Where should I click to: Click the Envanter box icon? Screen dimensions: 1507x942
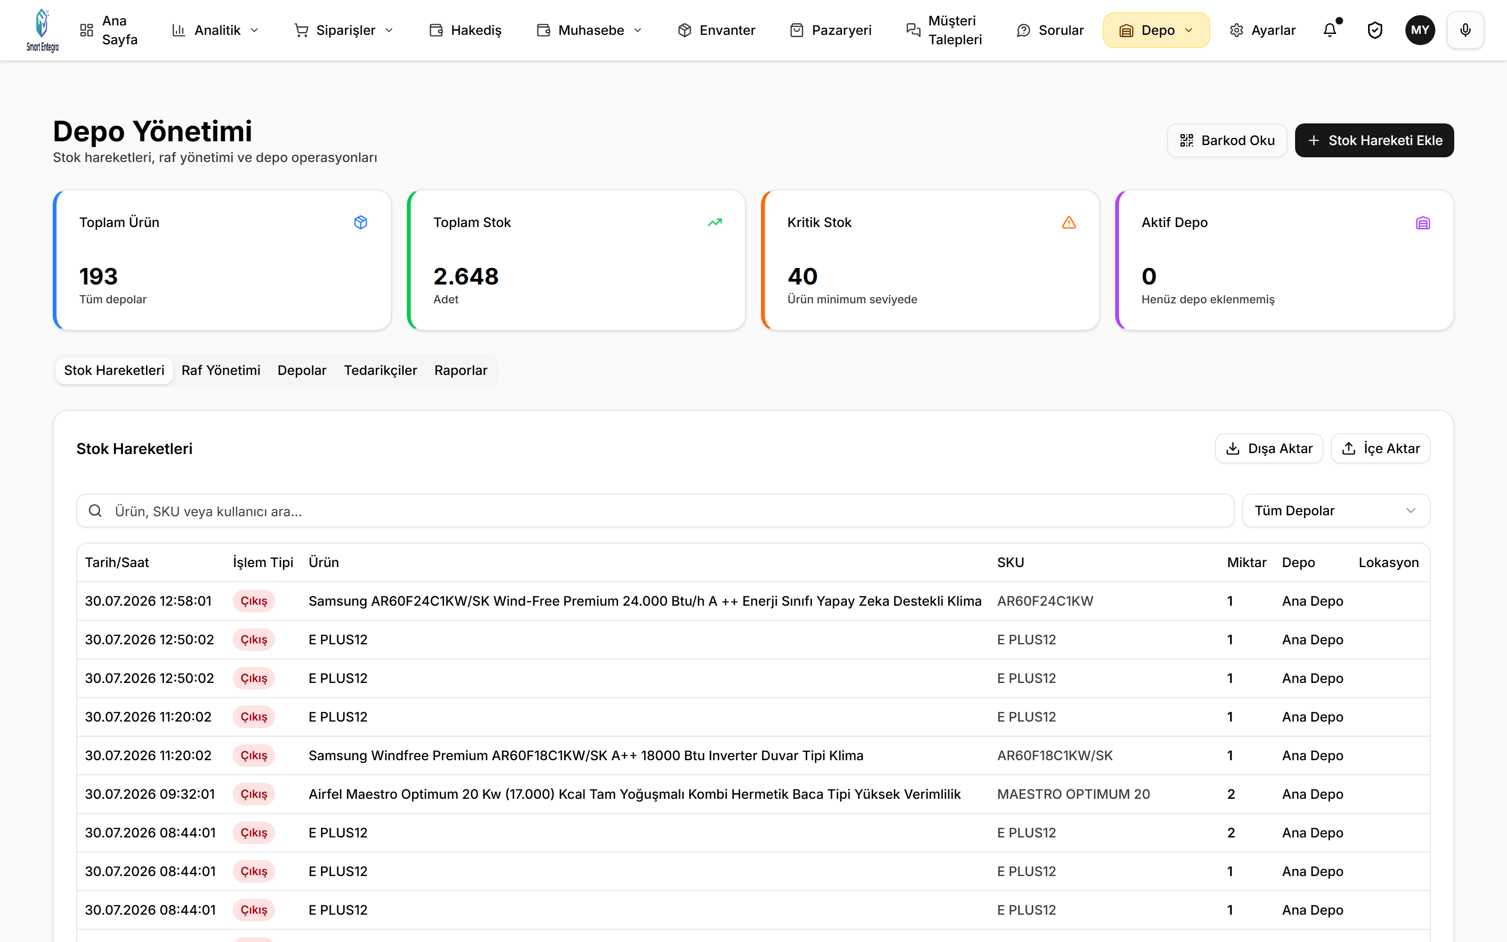[x=684, y=30]
